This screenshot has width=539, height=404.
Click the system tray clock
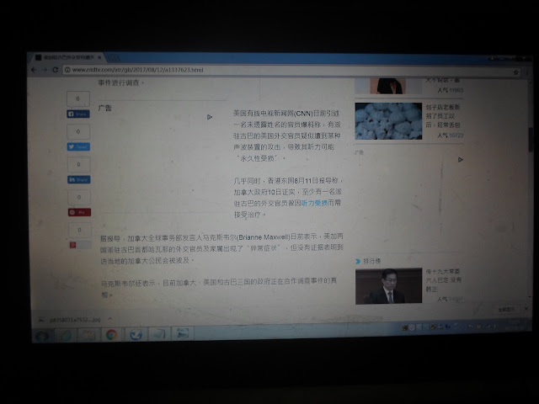click(515, 324)
